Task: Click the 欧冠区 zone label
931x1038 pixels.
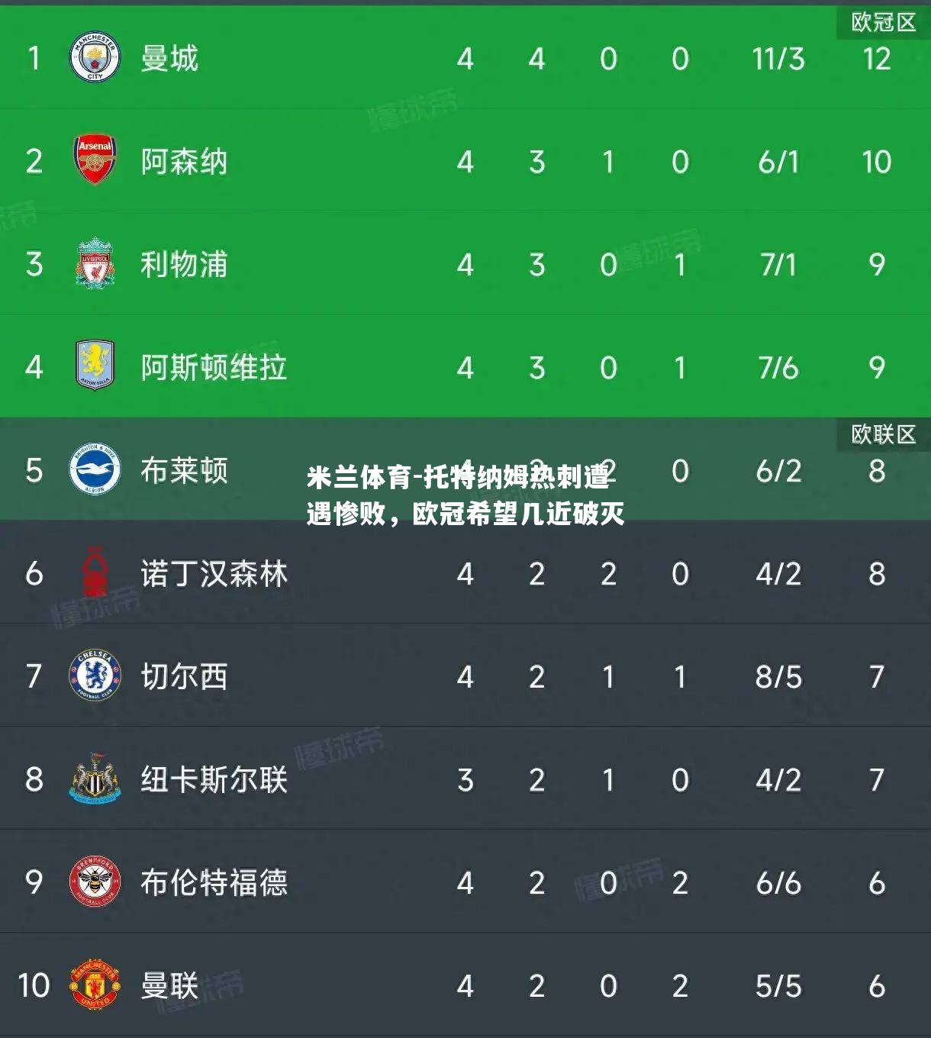Action: [x=884, y=22]
